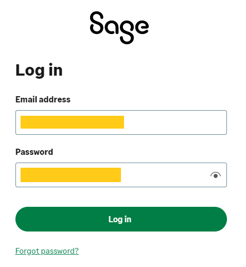Click the letter a in Sage logo
The image size is (246, 267).
pyautogui.click(x=112, y=26)
